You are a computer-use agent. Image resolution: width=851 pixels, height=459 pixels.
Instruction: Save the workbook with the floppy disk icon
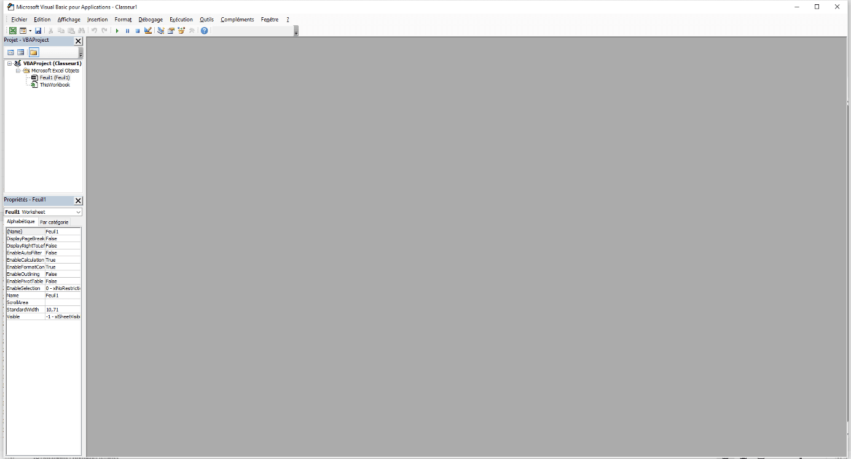(38, 31)
